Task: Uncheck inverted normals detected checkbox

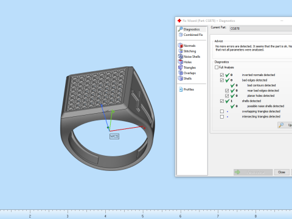Action: click(222, 75)
